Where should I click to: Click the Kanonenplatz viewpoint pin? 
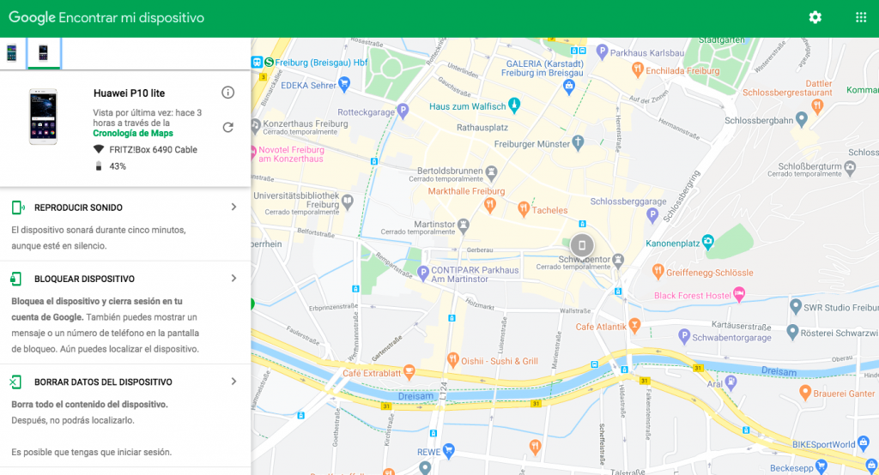pyautogui.click(x=708, y=242)
